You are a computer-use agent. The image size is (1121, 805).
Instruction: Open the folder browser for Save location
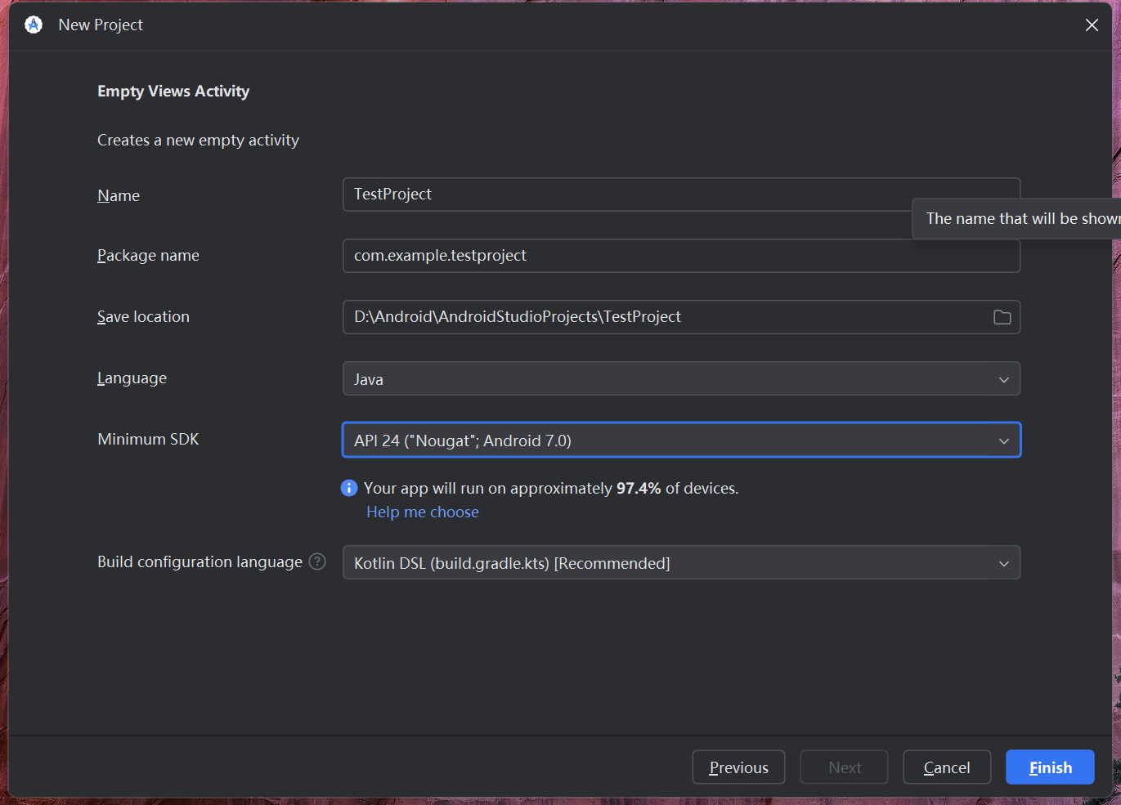(x=1002, y=317)
